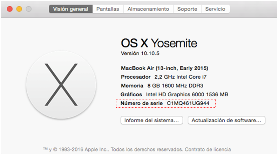Go to the Soporte tab
Viewport: 278px width, 155px height.
click(x=187, y=9)
